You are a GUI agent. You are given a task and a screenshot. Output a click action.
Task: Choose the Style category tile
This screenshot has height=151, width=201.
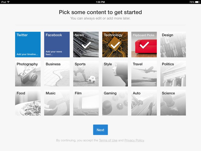(x=115, y=73)
